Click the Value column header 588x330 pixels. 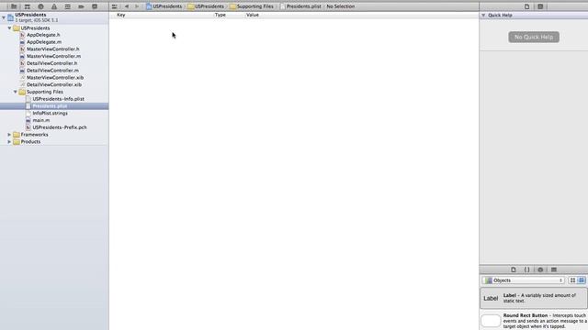tap(253, 15)
